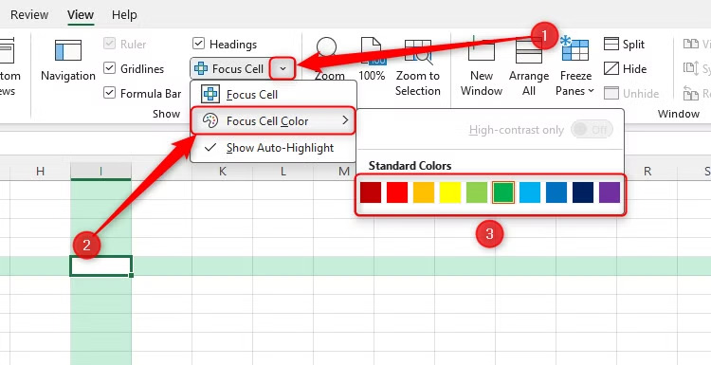
Task: Open the Navigation pane icon
Action: coord(68,50)
